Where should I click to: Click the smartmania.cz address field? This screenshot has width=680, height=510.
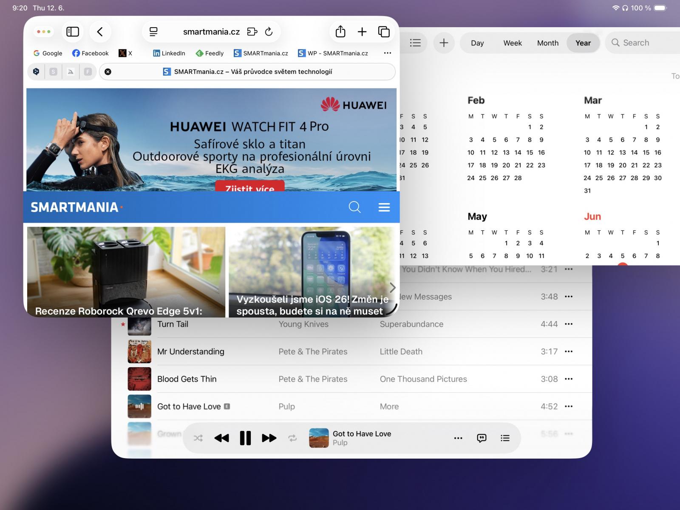pos(211,32)
